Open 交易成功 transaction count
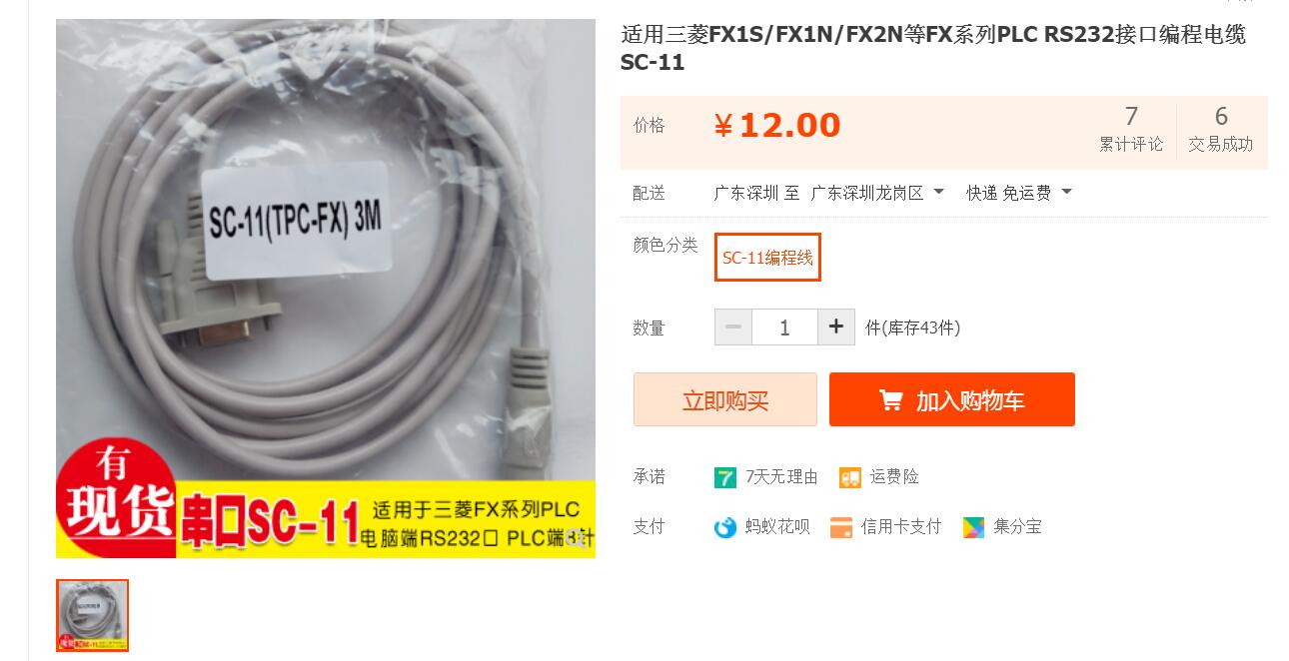This screenshot has width=1289, height=661. click(x=1221, y=130)
